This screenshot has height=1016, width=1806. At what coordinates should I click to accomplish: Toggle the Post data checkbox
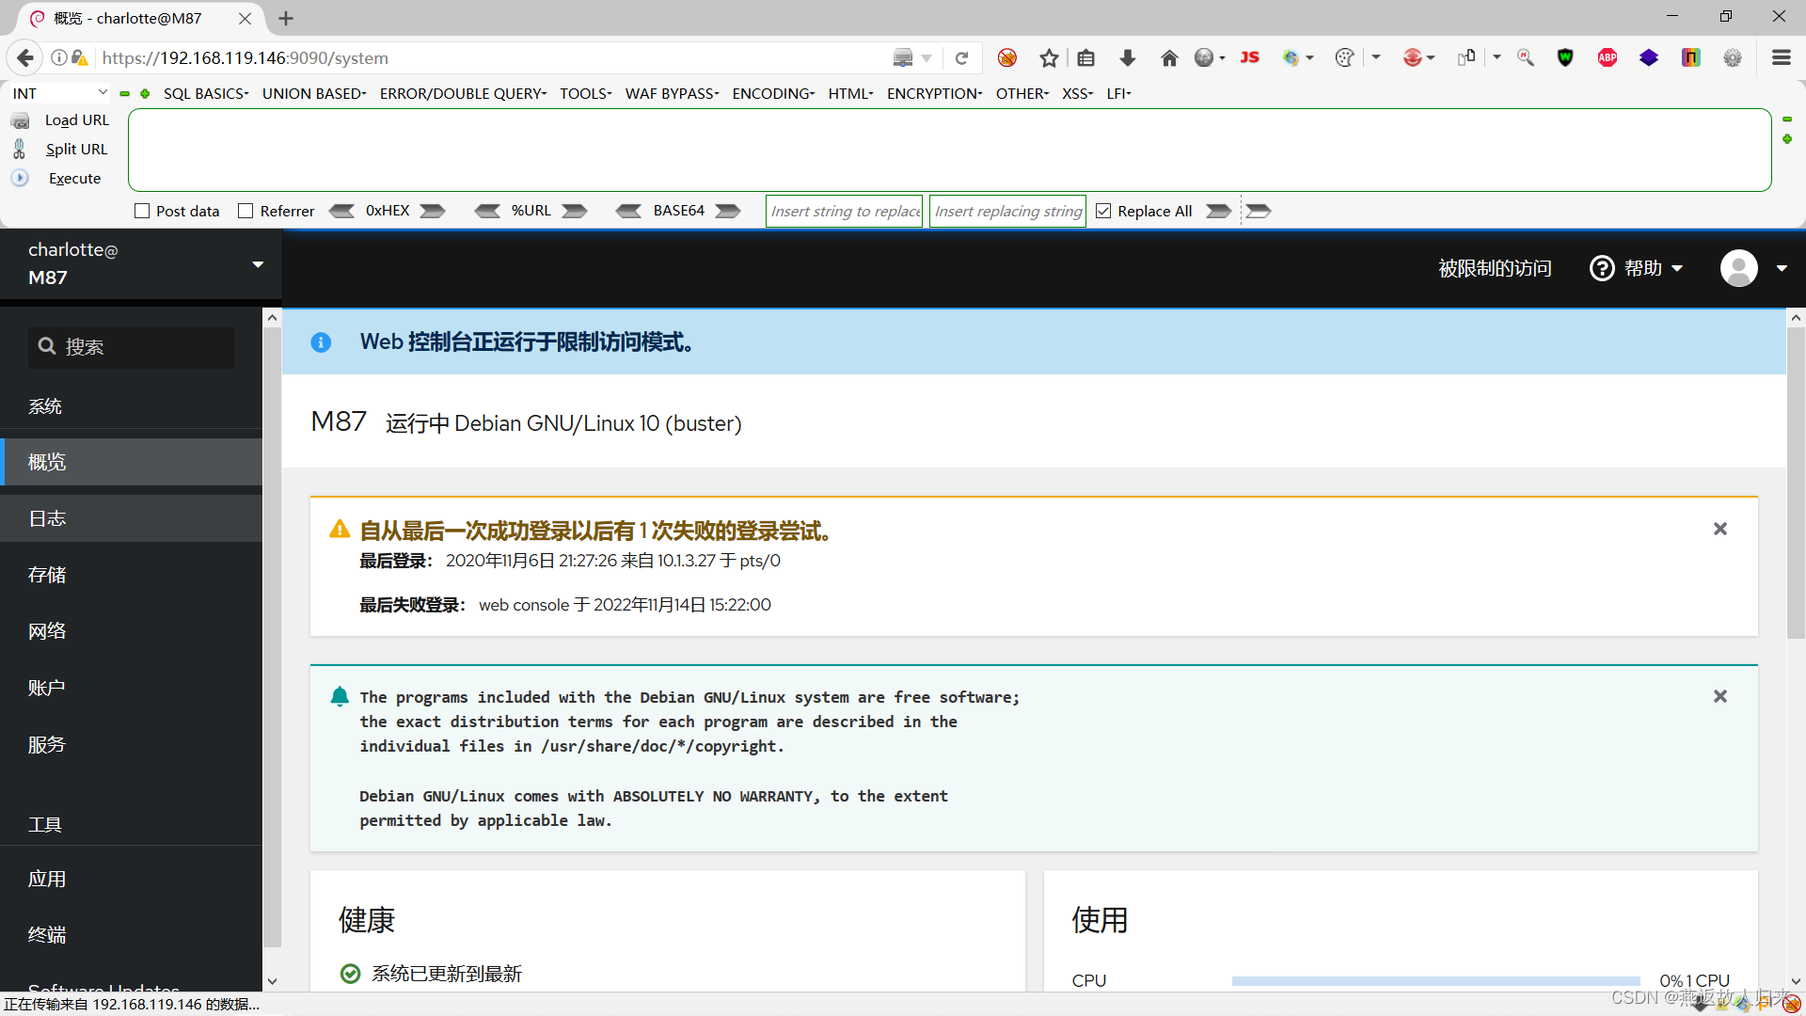coord(142,211)
